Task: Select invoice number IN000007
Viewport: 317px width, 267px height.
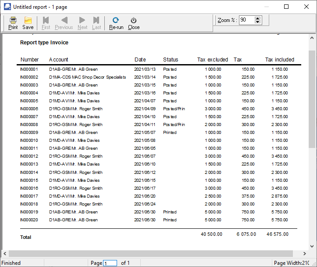Action: point(29,117)
